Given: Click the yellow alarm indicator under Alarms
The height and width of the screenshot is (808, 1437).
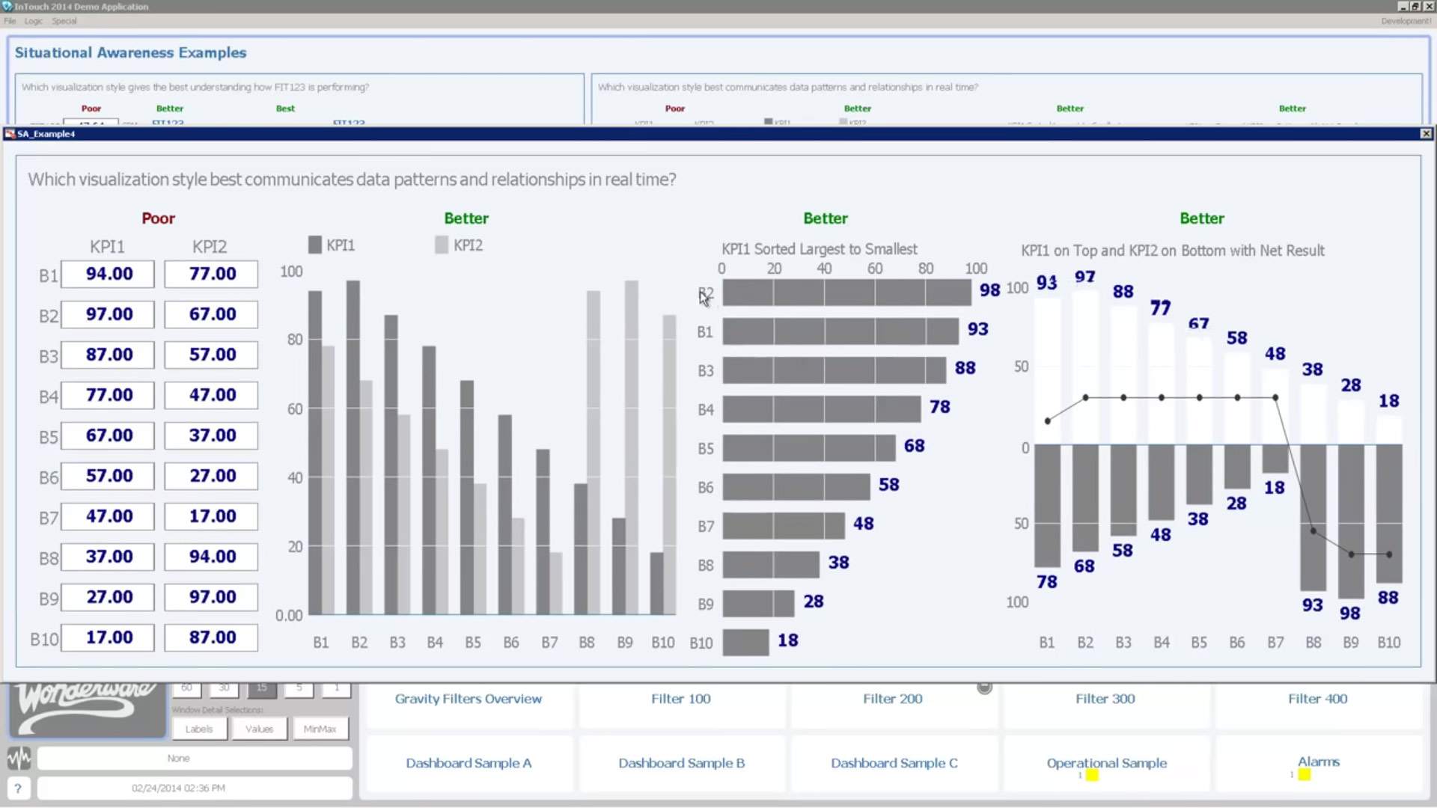Looking at the screenshot, I should [1304, 775].
